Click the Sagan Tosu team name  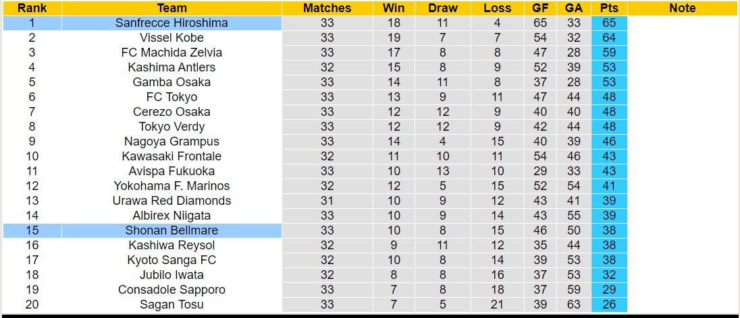tap(171, 305)
